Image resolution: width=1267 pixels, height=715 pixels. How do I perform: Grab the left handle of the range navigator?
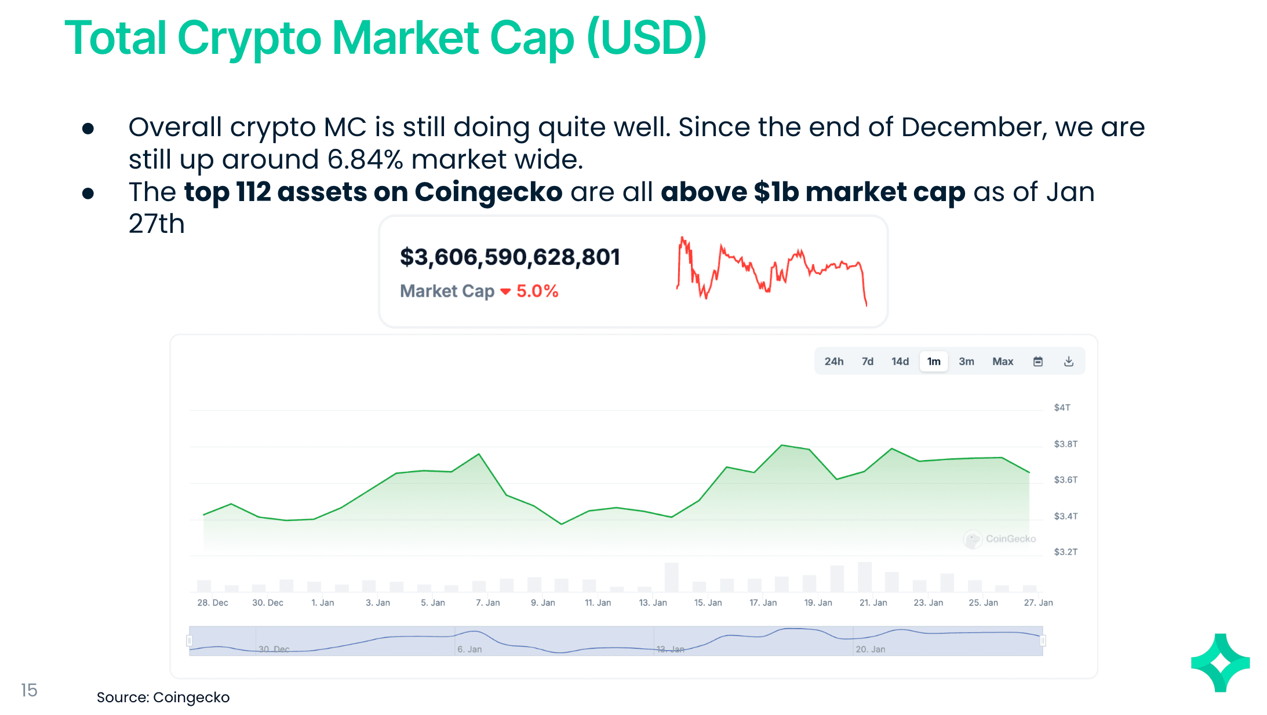point(189,640)
